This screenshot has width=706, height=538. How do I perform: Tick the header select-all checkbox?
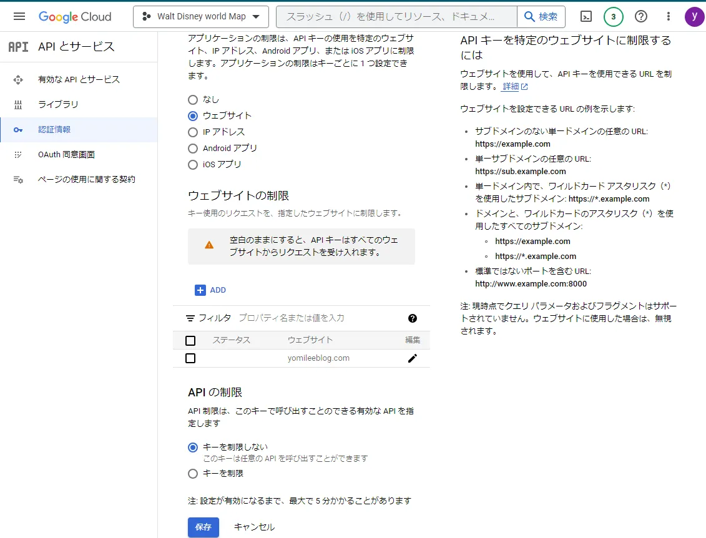tap(190, 340)
